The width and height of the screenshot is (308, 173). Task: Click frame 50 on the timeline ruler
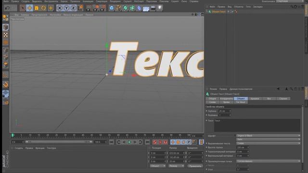point(101,136)
